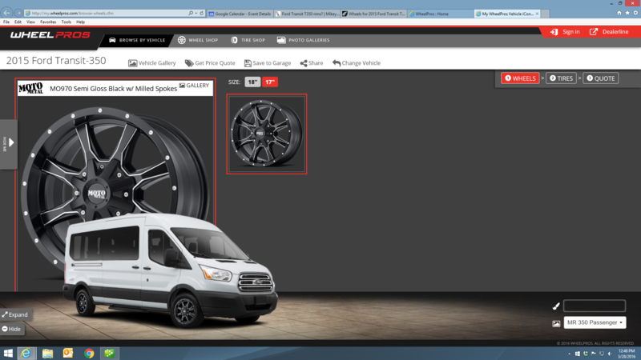Select the 17" wheel size
The height and width of the screenshot is (360, 641).
pyautogui.click(x=270, y=82)
